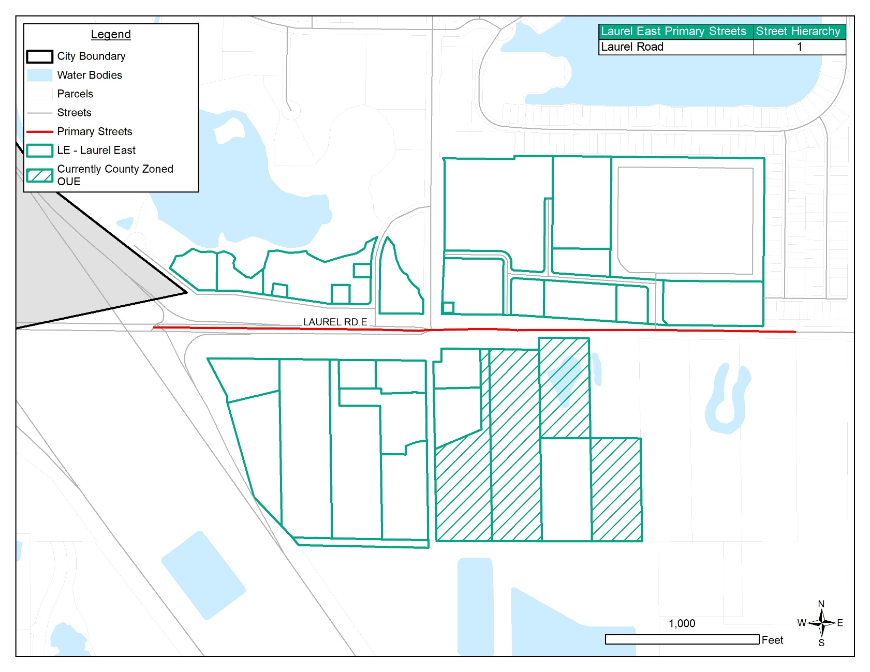Click the gray Streets line symbol
Viewport: 870px width, 672px height.
(39, 113)
